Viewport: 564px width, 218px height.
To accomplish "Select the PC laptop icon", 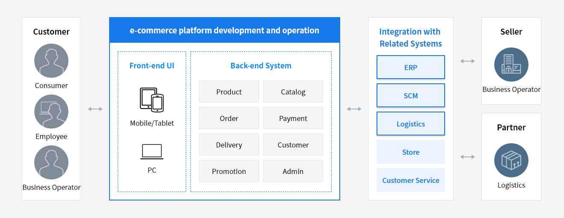I will [152, 152].
